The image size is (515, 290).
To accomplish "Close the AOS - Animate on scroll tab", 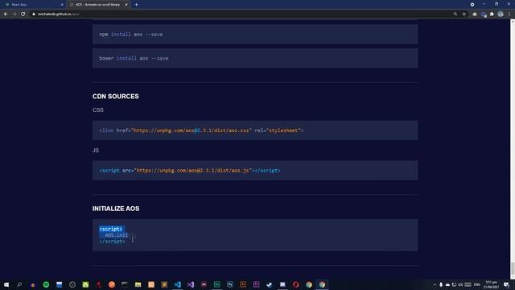I will [x=126, y=5].
